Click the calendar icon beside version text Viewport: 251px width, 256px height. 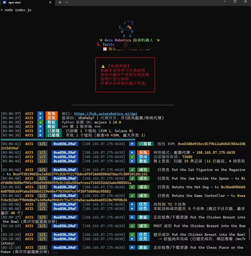tap(105, 49)
